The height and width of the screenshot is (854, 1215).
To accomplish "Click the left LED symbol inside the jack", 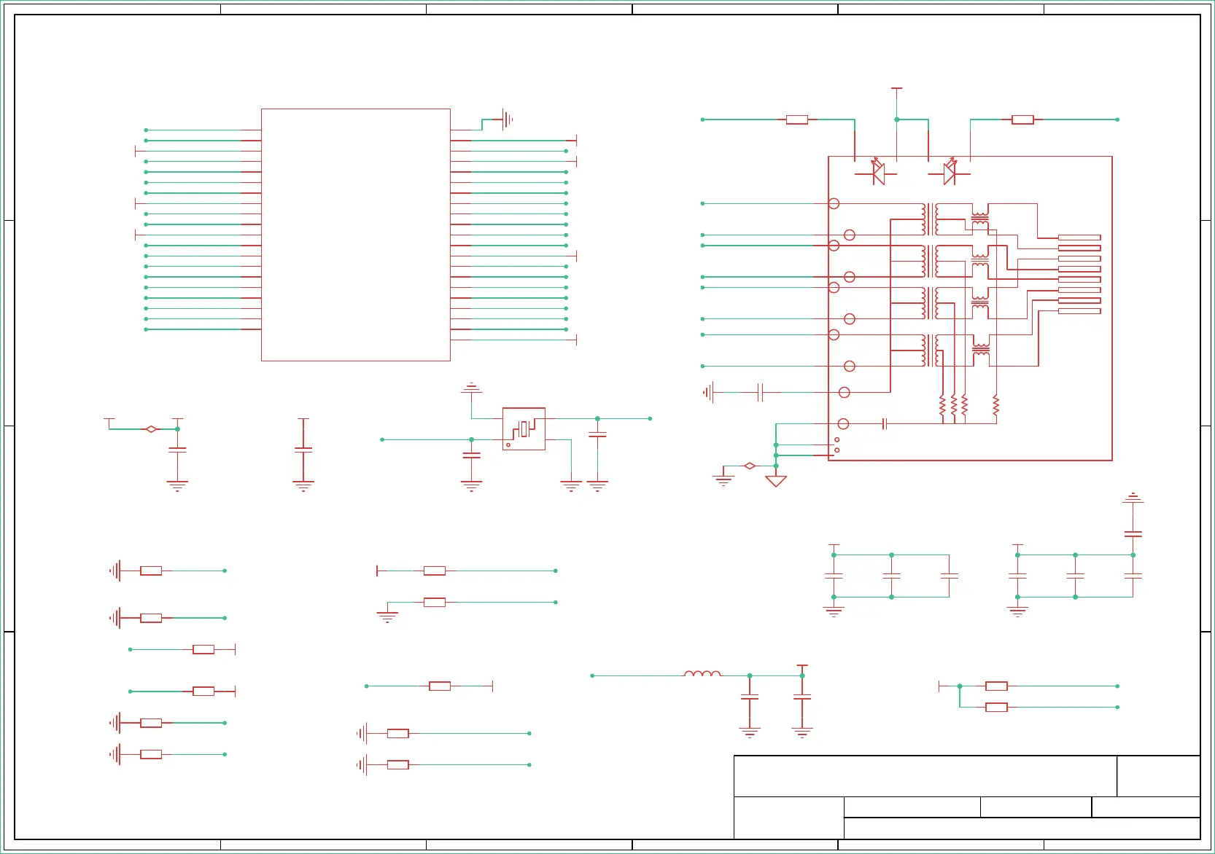I will [x=878, y=173].
